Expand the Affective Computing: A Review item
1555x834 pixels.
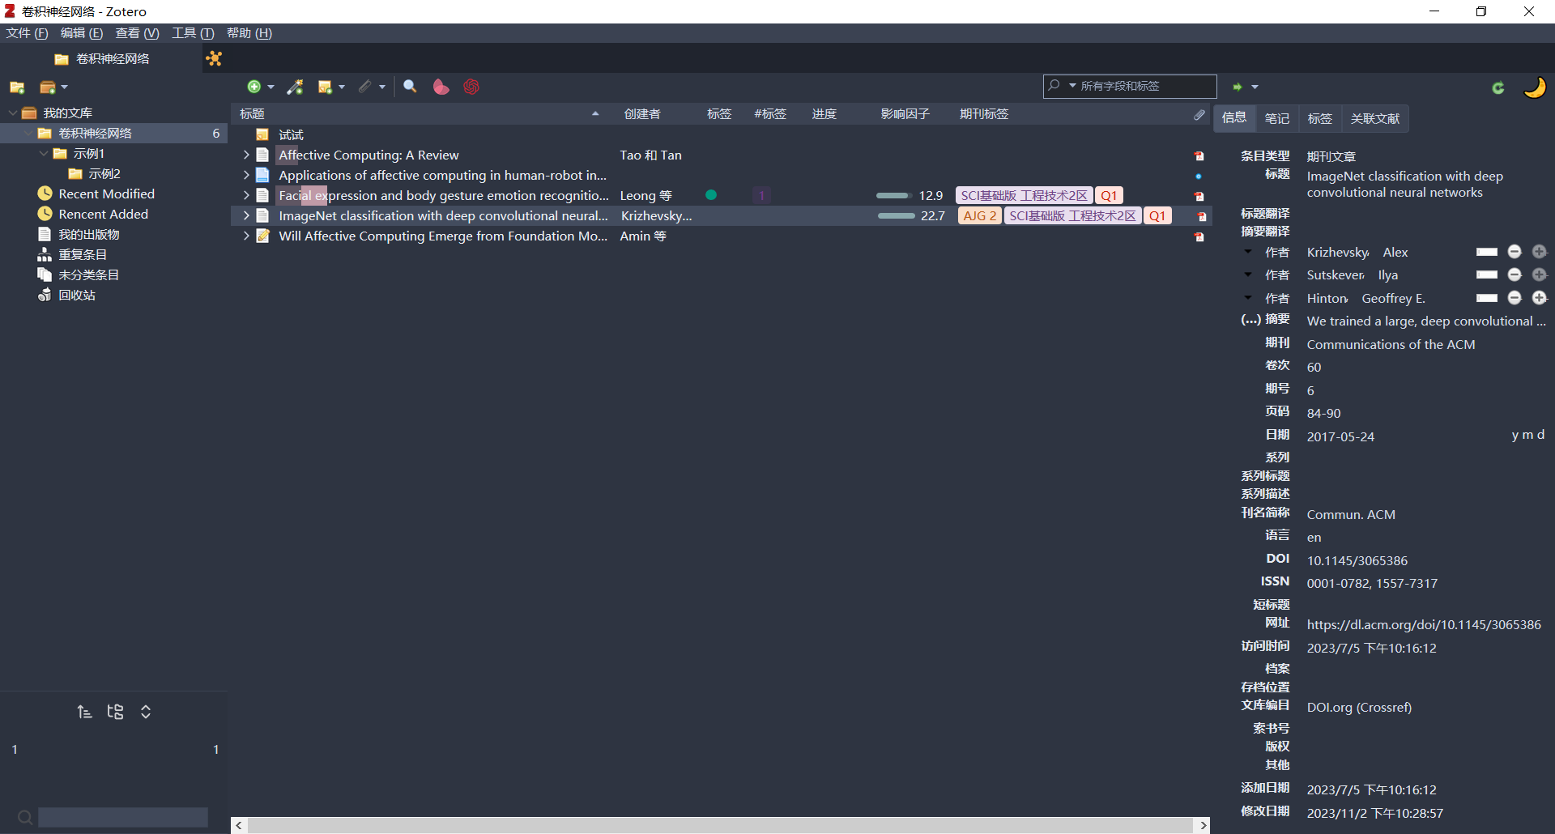coord(246,155)
